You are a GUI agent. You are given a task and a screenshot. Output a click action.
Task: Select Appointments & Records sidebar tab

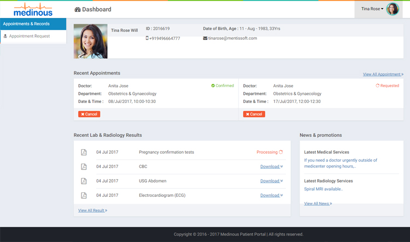(x=33, y=24)
